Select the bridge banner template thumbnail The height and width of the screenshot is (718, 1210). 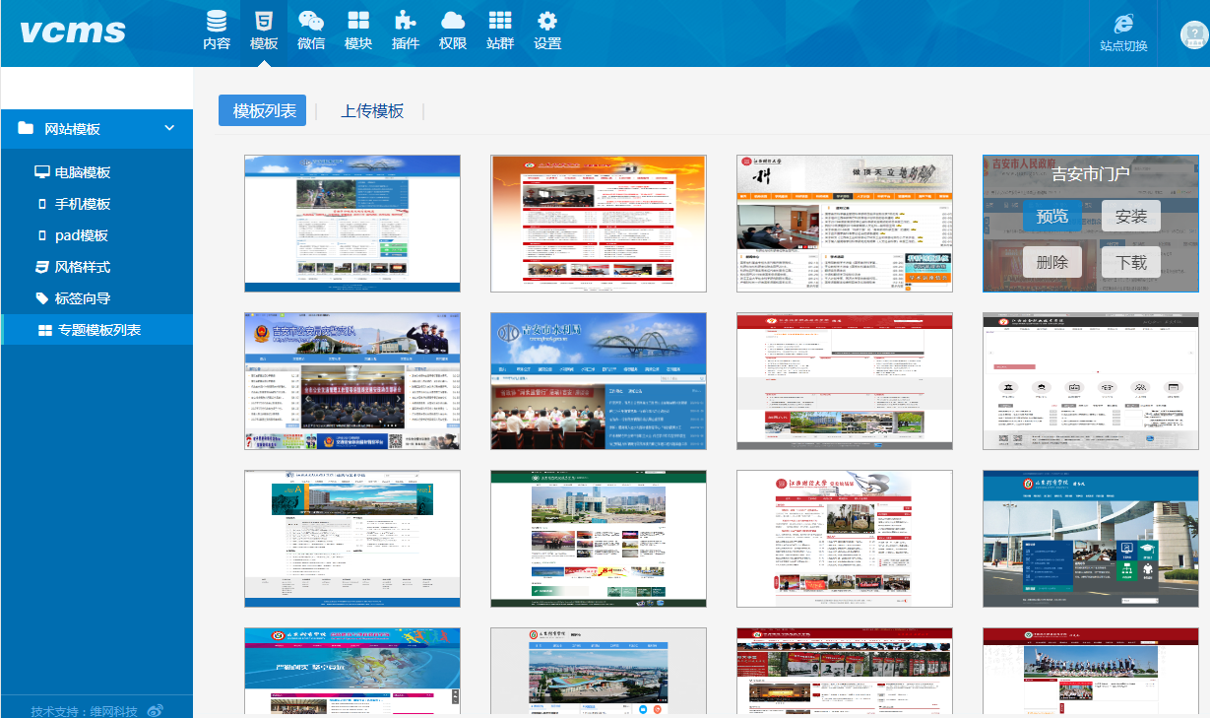(599, 381)
